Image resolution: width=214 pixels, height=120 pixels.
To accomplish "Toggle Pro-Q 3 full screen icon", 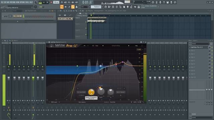I will [x=142, y=46].
